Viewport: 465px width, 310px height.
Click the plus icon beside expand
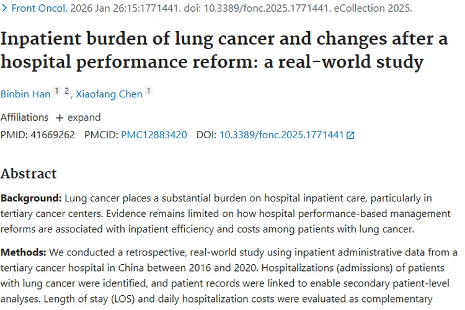(60, 118)
